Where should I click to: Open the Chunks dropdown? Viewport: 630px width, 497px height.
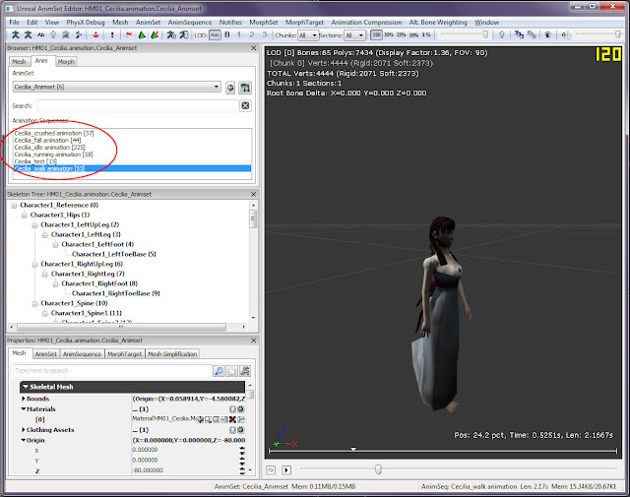pyautogui.click(x=308, y=35)
